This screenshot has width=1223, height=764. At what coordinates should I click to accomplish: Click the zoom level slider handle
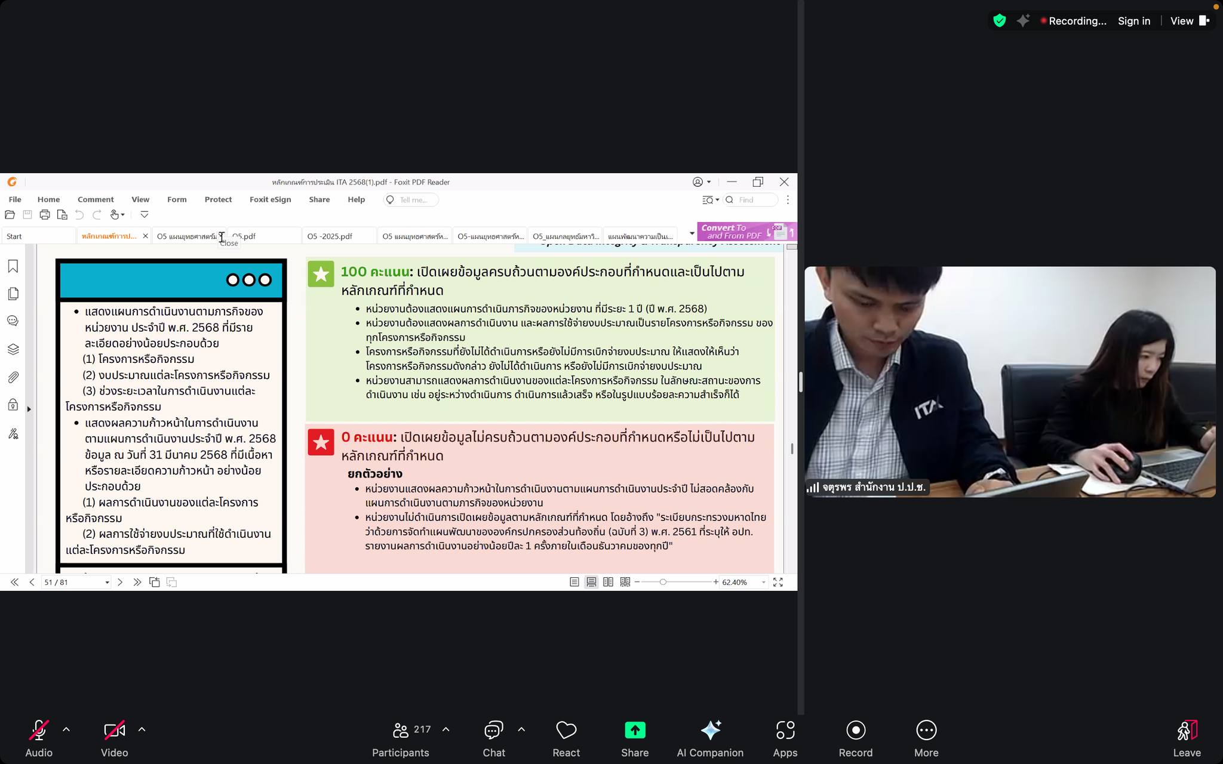663,582
